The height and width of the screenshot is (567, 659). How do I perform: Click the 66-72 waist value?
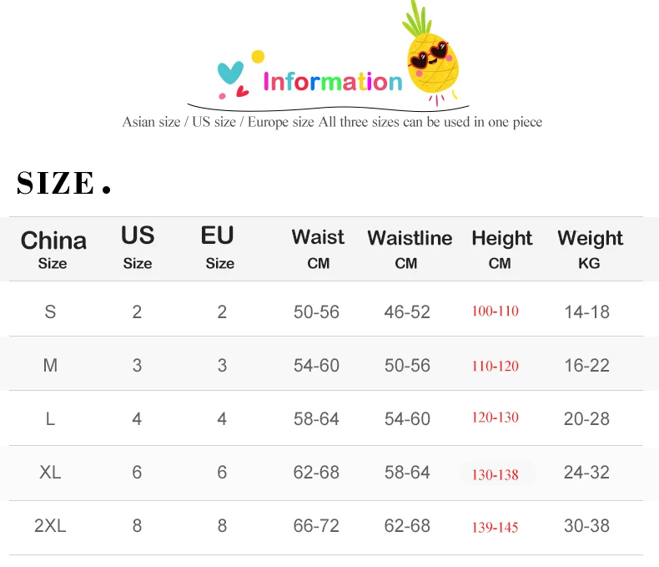(316, 526)
